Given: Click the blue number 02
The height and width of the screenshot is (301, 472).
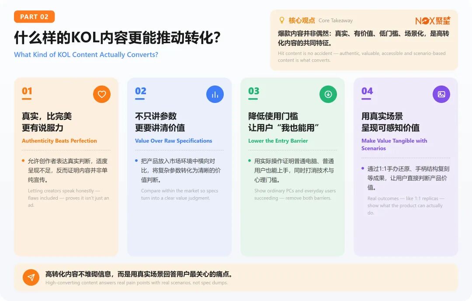Looking at the screenshot, I should (x=141, y=91).
